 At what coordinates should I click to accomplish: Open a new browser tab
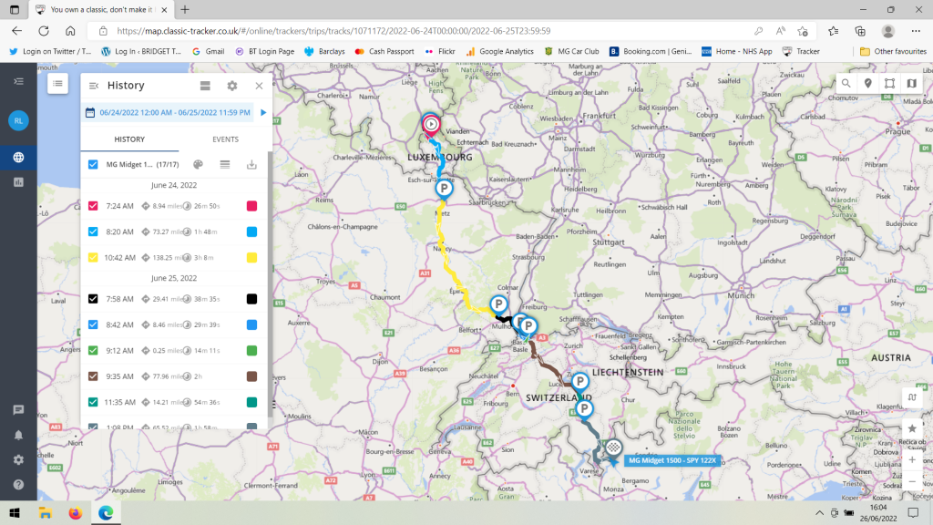[185, 9]
